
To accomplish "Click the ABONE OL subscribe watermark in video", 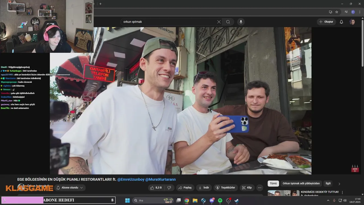I will click(355, 168).
